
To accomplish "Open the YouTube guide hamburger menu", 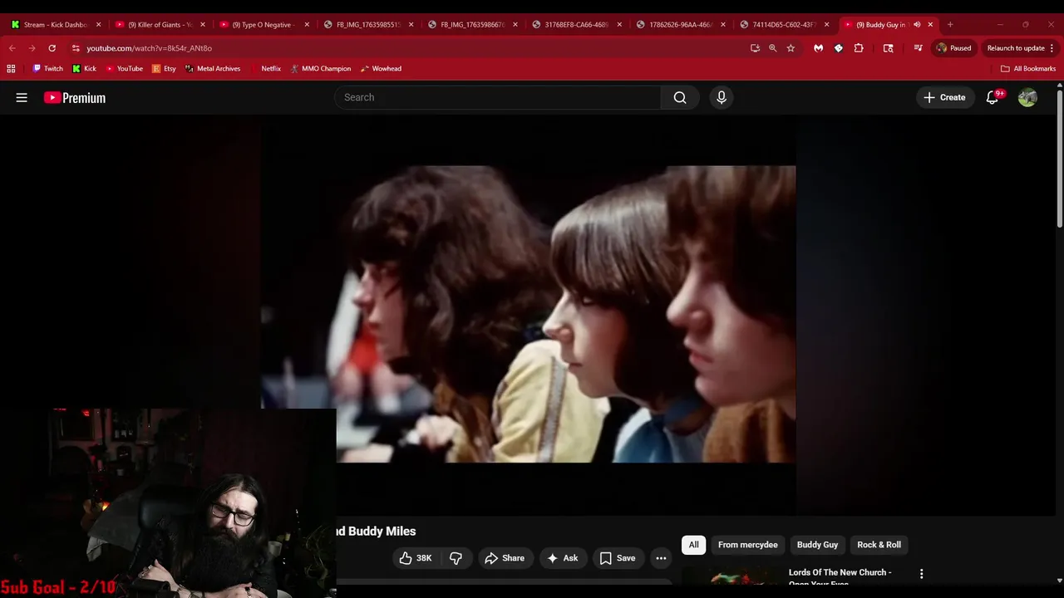I will pyautogui.click(x=22, y=97).
